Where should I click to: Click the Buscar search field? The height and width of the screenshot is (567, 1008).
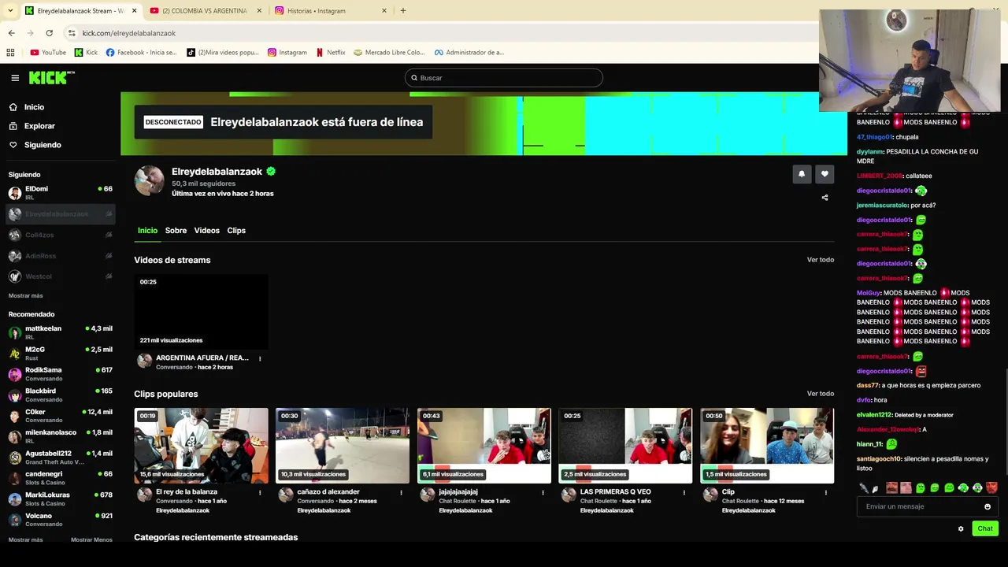tap(504, 78)
